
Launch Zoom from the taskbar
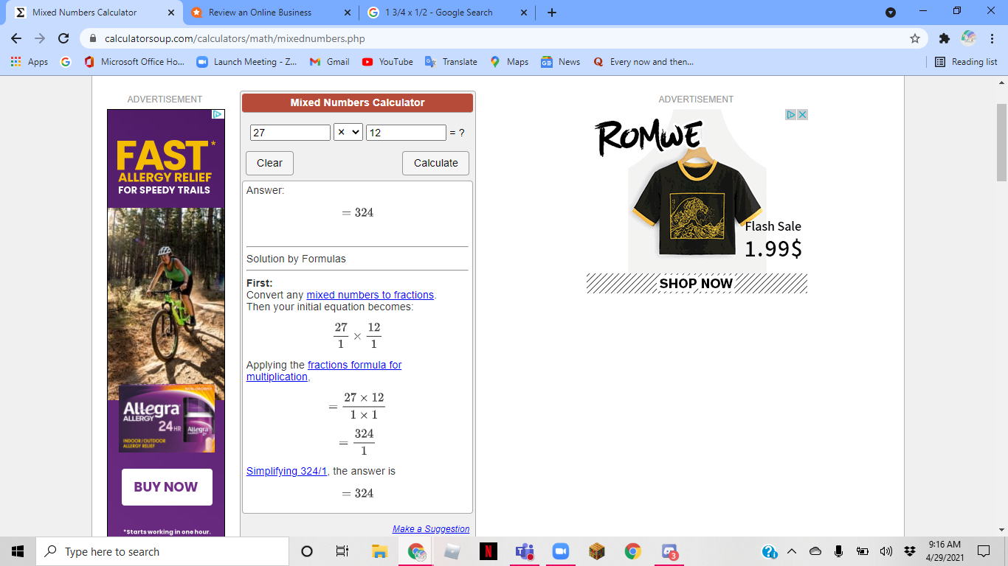click(x=561, y=551)
